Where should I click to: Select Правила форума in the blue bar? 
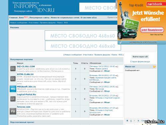[x=47, y=23]
